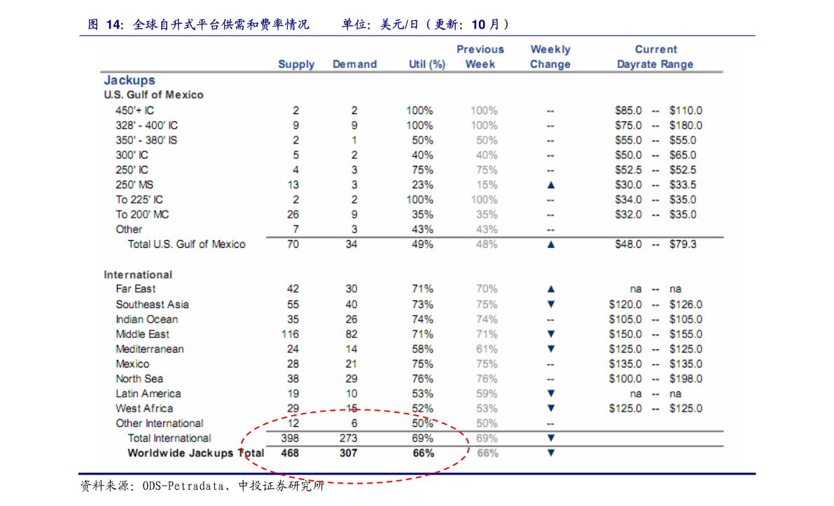Click the Jackups section heading
The height and width of the screenshot is (506, 834).
(x=130, y=80)
